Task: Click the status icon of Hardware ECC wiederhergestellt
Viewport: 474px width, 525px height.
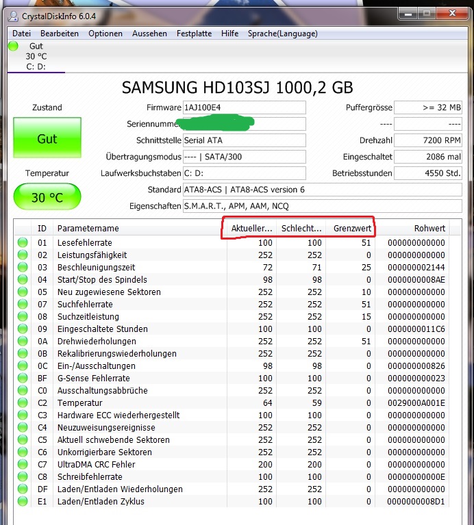Action: [x=23, y=415]
